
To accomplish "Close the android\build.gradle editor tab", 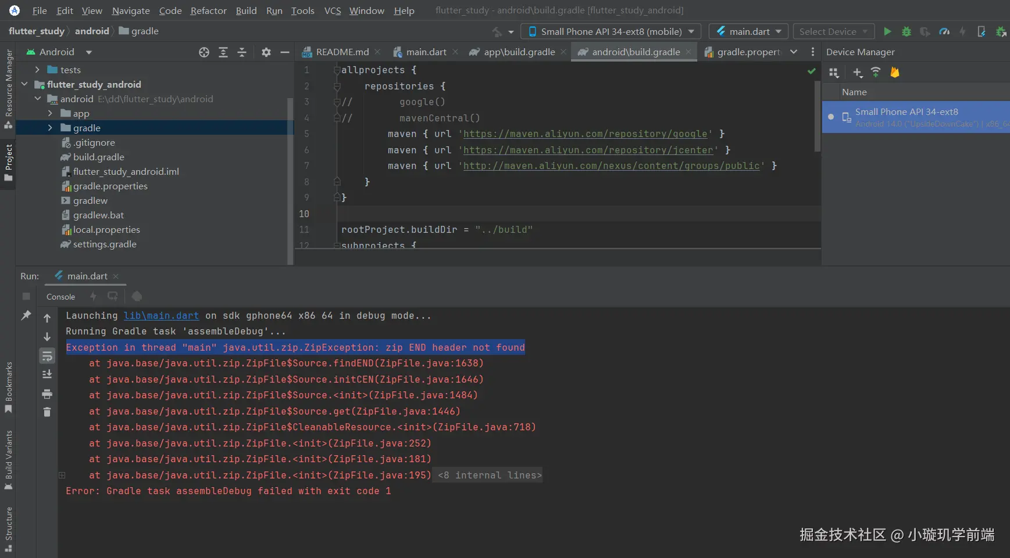I will click(x=688, y=52).
